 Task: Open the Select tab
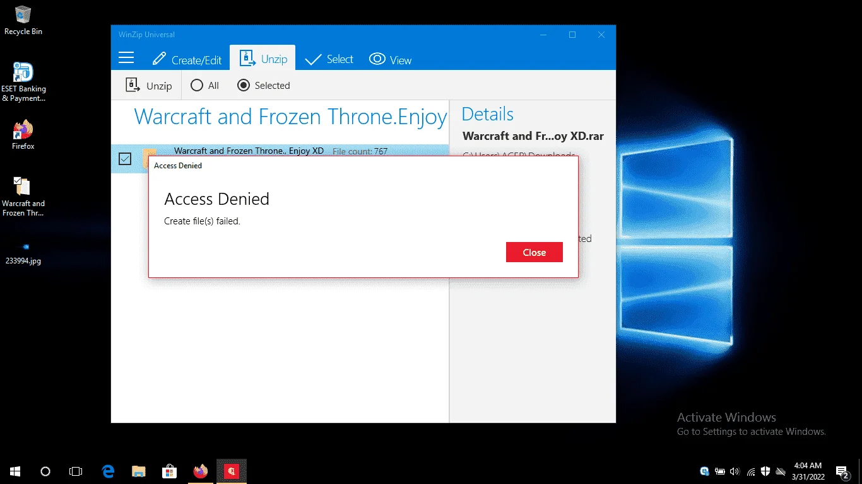tap(329, 59)
